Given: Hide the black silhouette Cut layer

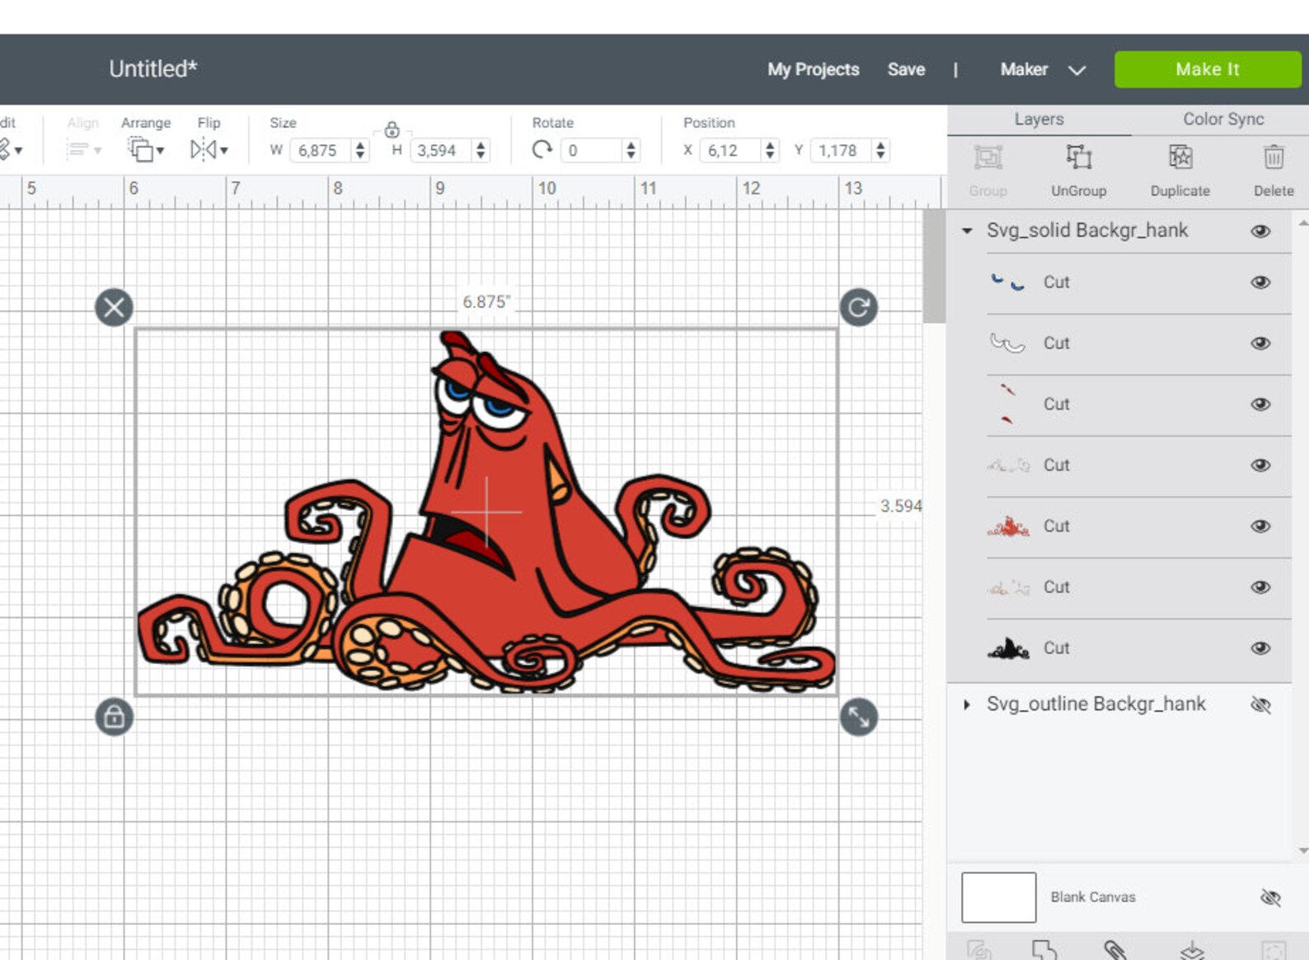Looking at the screenshot, I should click(1260, 648).
